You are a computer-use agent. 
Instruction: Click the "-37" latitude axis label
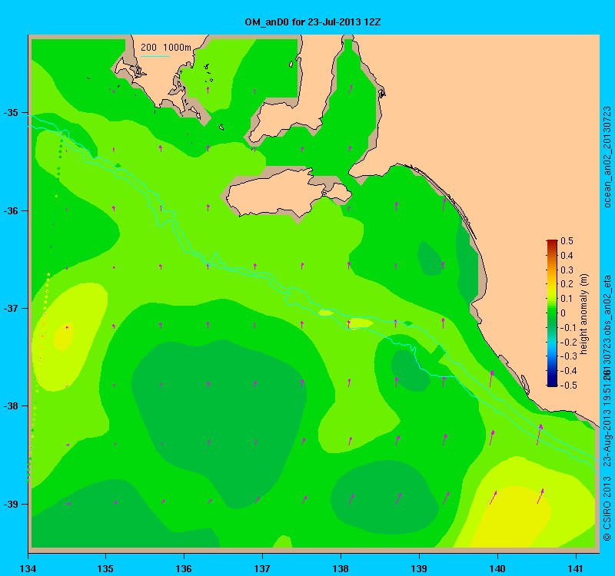11,309
